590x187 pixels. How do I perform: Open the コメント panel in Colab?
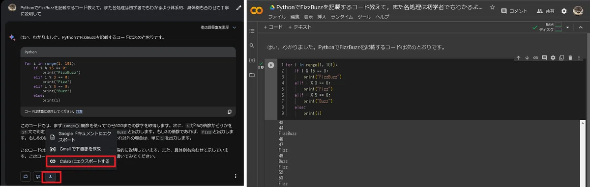(514, 11)
